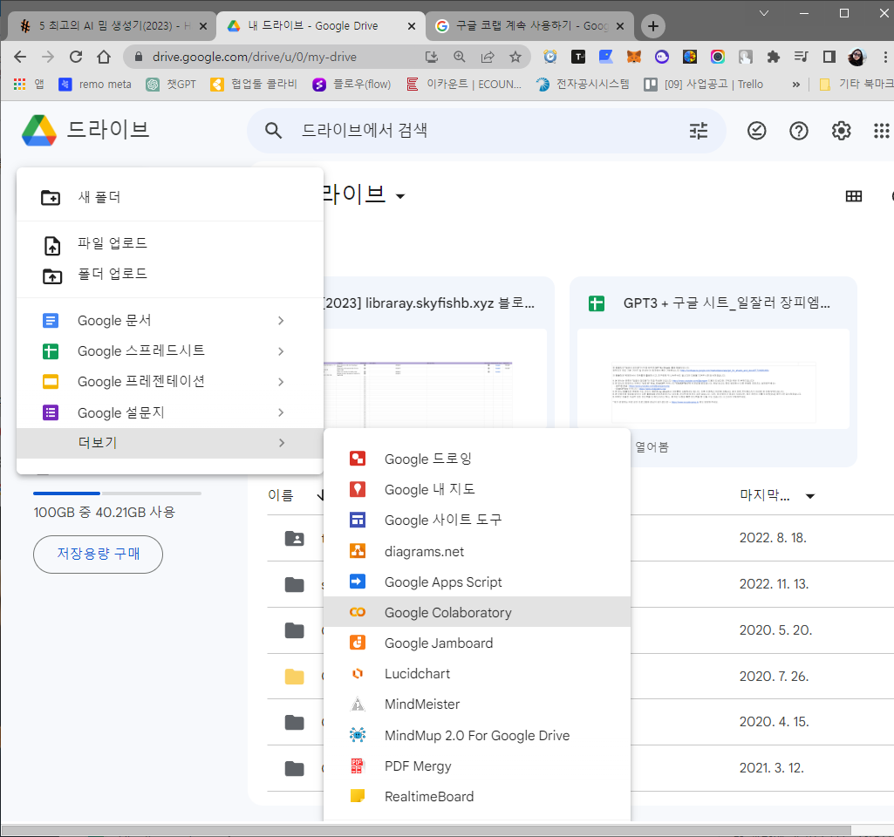Select Google 사이트 도구 entry
894x837 pixels.
click(476, 520)
